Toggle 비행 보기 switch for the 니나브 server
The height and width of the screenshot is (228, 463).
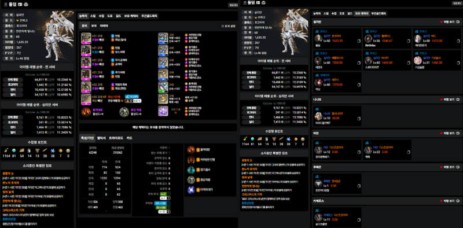458,100
